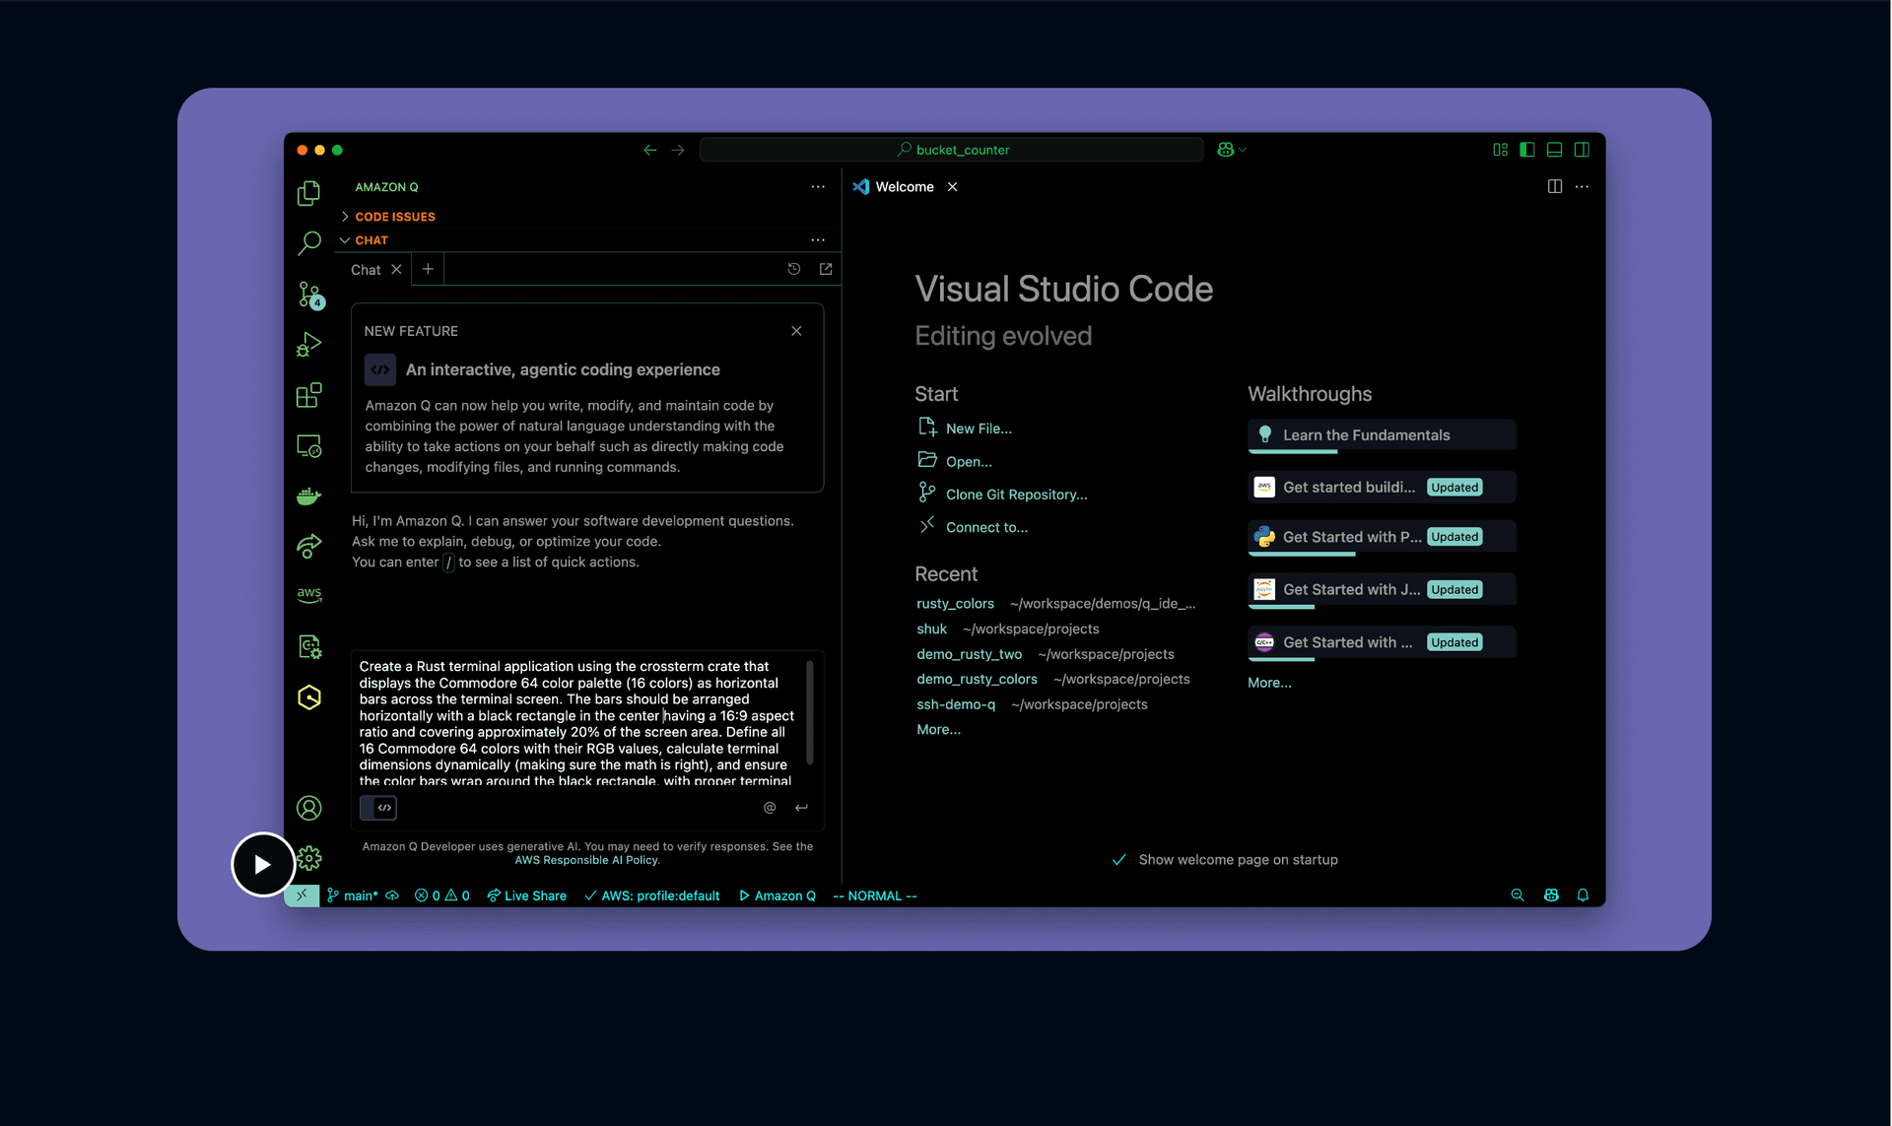Open the Amazon Q hexagon icon
The height and width of the screenshot is (1126, 1892).
pyautogui.click(x=308, y=697)
